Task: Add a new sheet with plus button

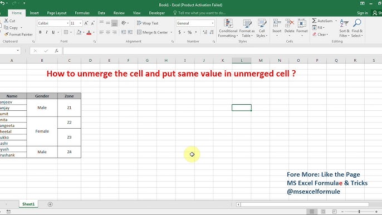Action: click(x=50, y=204)
